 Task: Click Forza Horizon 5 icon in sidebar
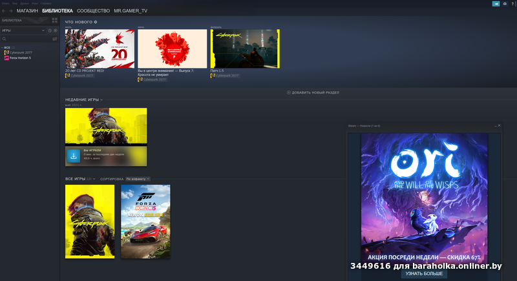point(6,58)
